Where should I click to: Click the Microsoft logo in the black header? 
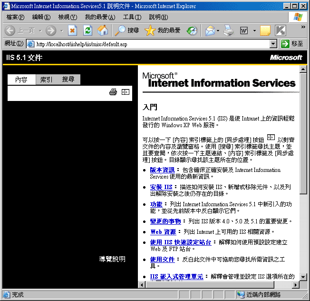click(x=286, y=58)
